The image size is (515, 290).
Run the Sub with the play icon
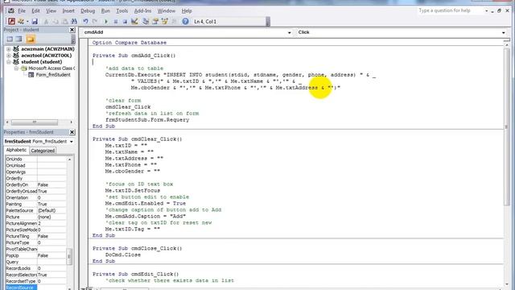pos(106,22)
